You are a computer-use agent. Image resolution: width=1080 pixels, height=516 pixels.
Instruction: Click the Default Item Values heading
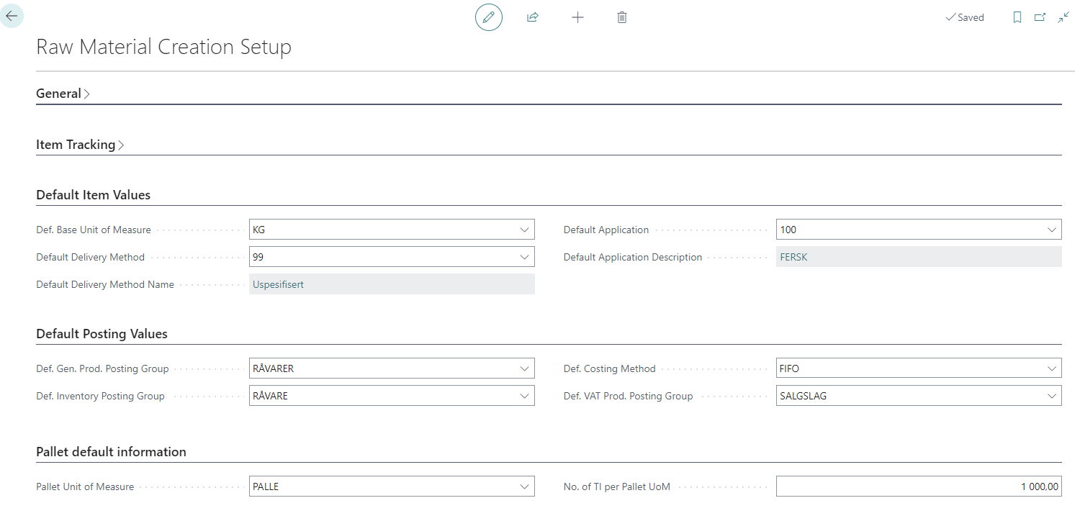coord(93,195)
